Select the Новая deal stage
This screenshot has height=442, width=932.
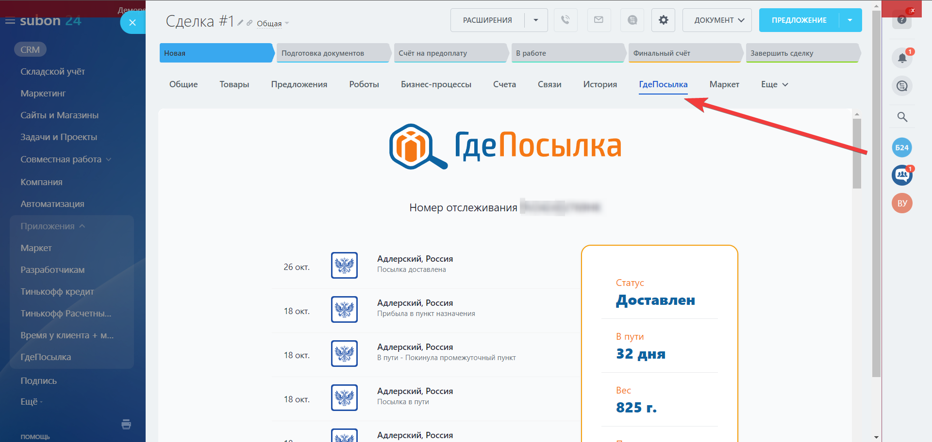[216, 53]
